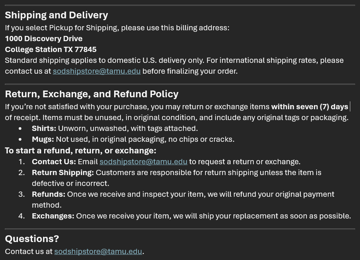
Task: Click the College Station TX 77845 line
Action: pos(51,49)
